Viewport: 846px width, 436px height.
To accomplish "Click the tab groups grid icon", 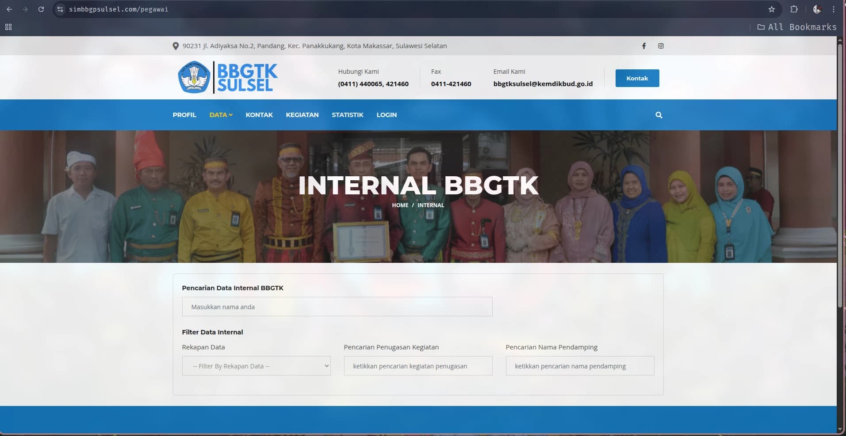I will click(x=8, y=27).
